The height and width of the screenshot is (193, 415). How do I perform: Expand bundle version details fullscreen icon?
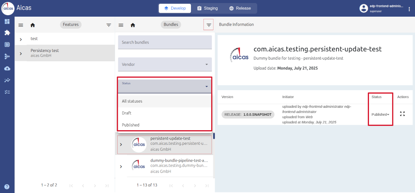tap(402, 114)
